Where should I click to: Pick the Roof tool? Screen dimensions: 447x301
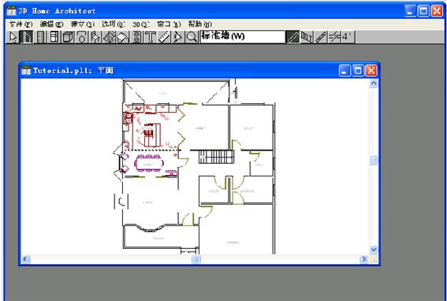click(x=122, y=37)
